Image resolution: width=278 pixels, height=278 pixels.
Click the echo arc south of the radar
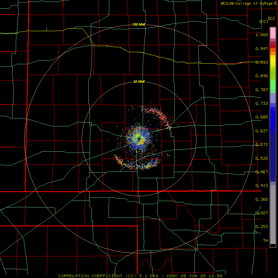coord(137,162)
